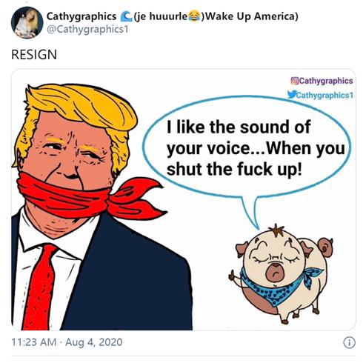The width and height of the screenshot is (363, 363).
Task: Click the info icon beside the timestamp
Action: point(349,342)
